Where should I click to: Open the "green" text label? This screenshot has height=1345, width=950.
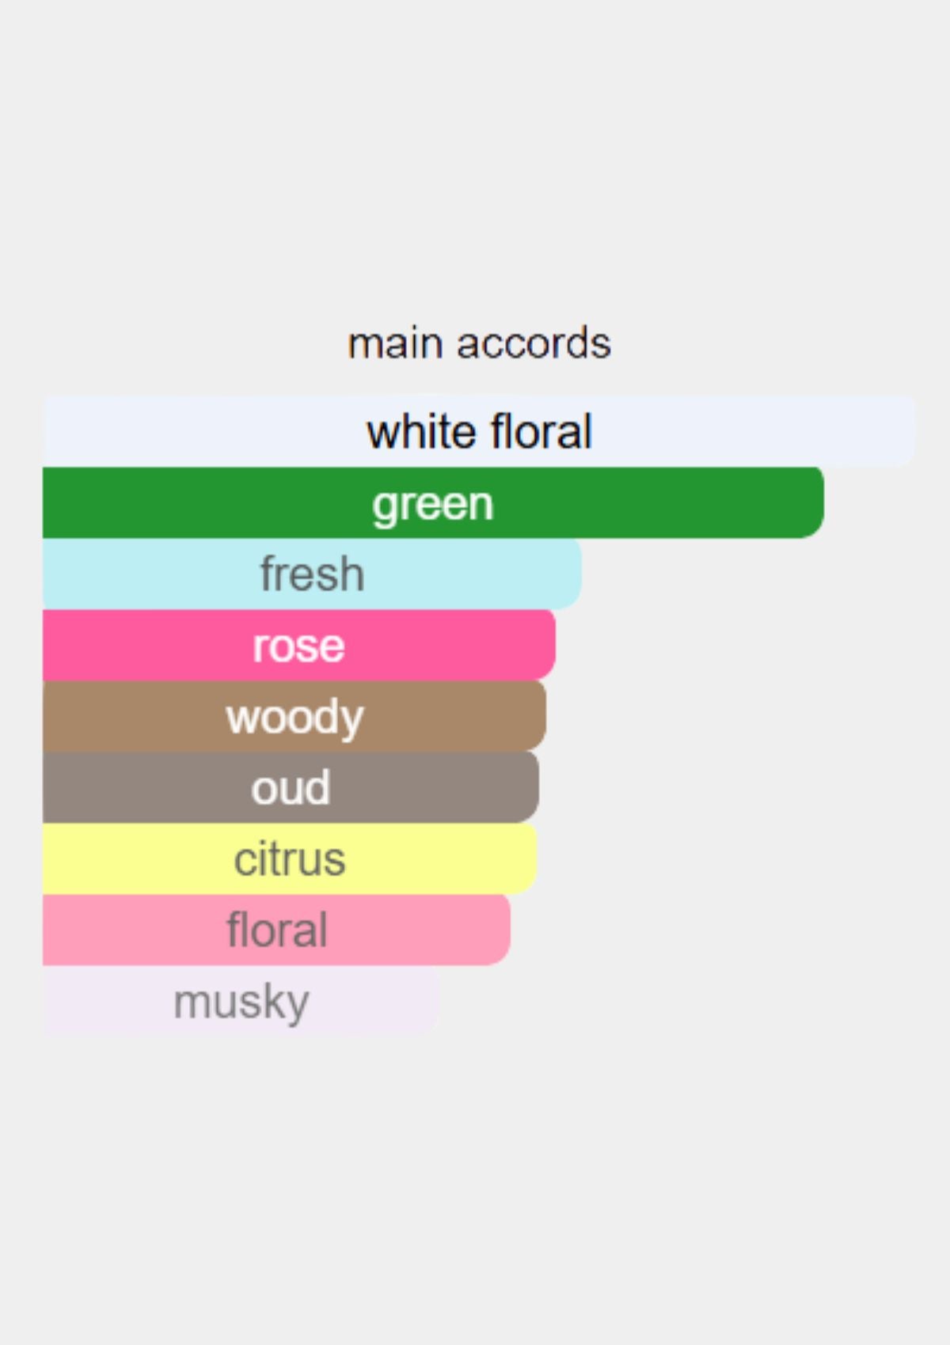coord(432,504)
